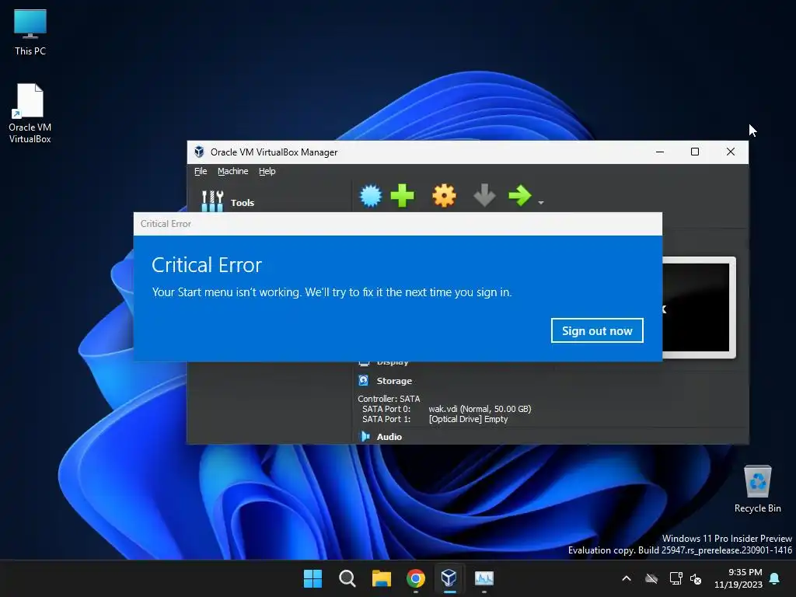Viewport: 796px width, 597px height.
Task: Click the green plus Add machine icon
Action: click(x=403, y=195)
